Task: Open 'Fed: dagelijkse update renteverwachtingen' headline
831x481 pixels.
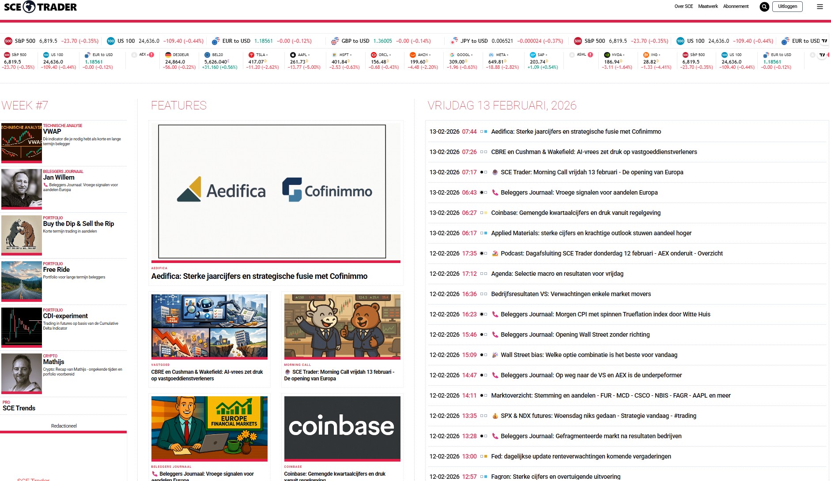Action: [x=581, y=456]
